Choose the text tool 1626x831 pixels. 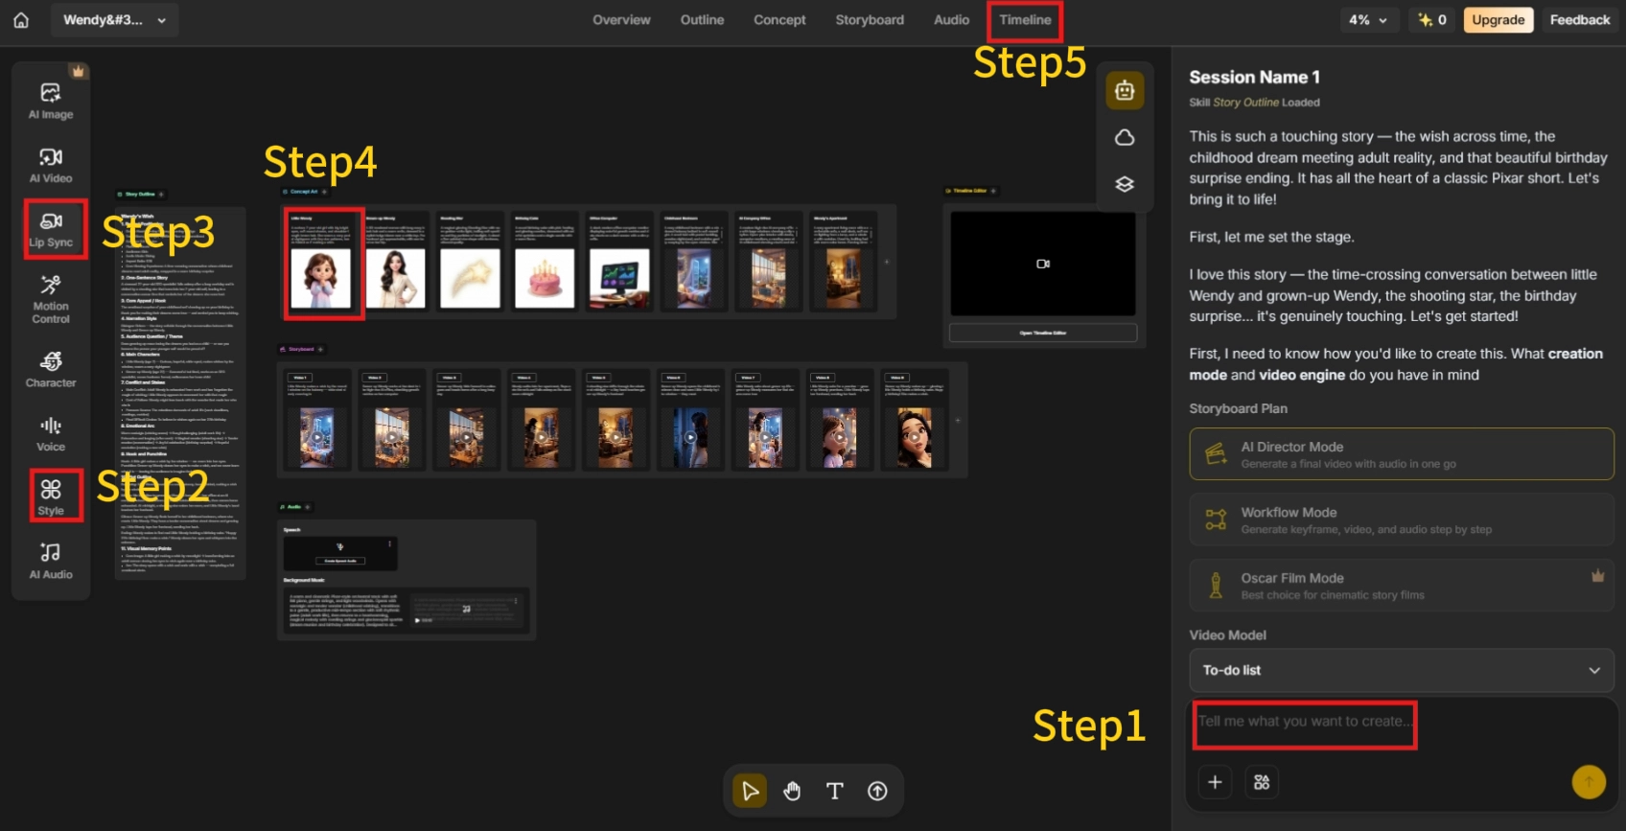tap(835, 791)
